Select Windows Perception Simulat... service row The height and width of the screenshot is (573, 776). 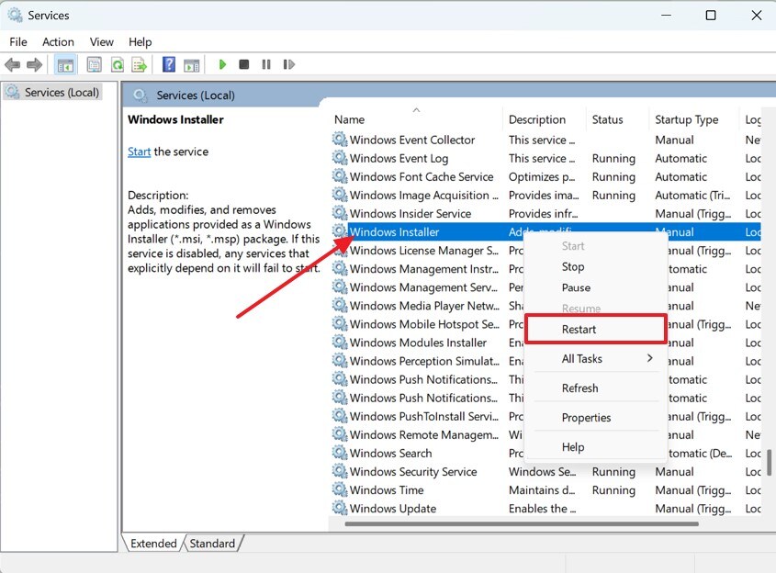point(423,361)
